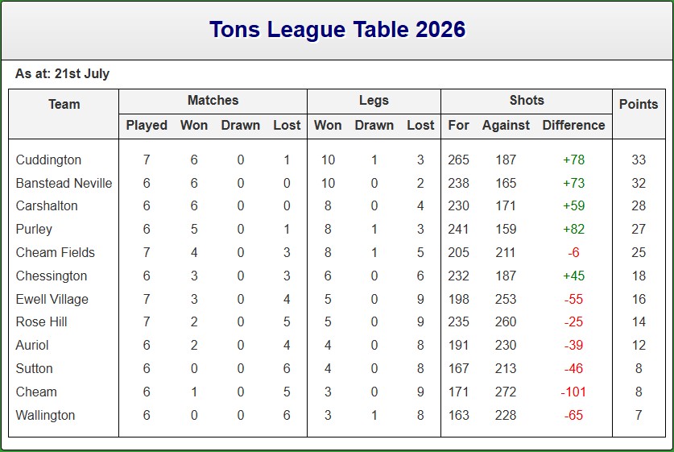
Task: Select the Rose Hill team name
Action: (41, 322)
